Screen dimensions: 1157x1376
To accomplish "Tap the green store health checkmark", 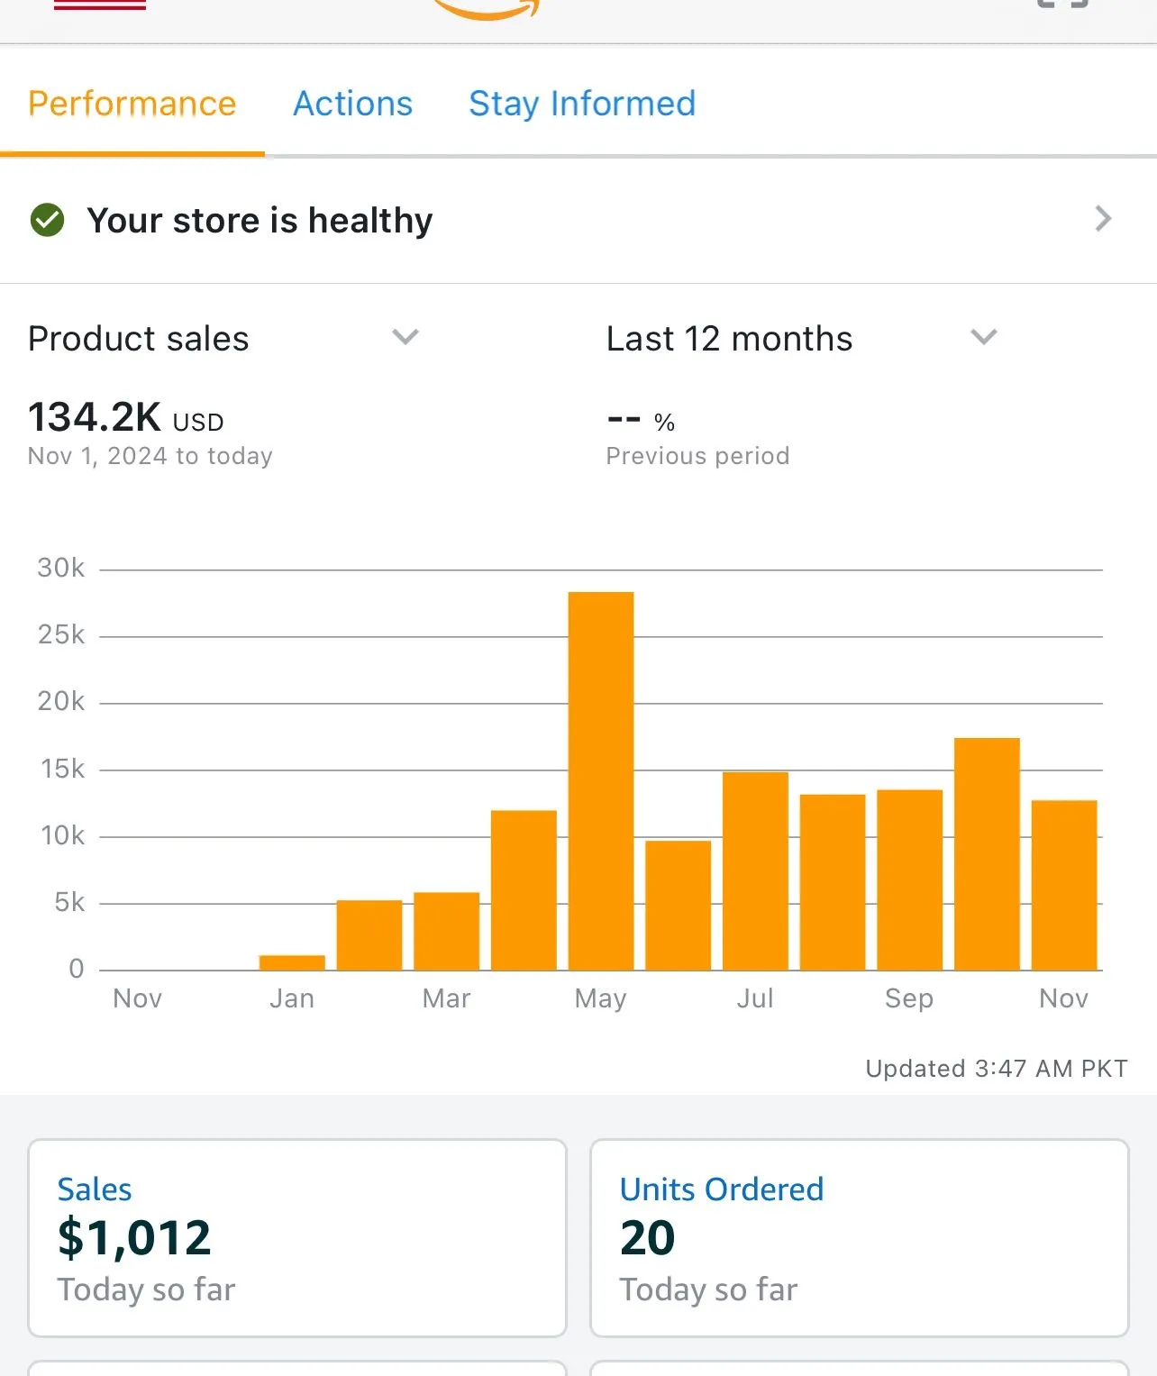I will coord(47,220).
